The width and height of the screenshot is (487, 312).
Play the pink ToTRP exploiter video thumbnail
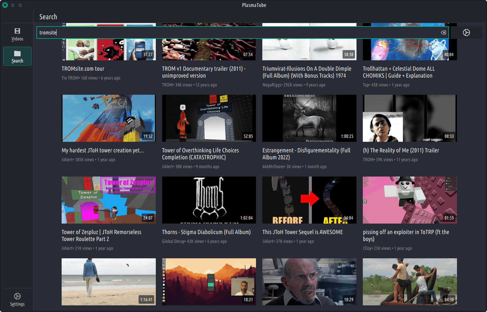coord(410,200)
